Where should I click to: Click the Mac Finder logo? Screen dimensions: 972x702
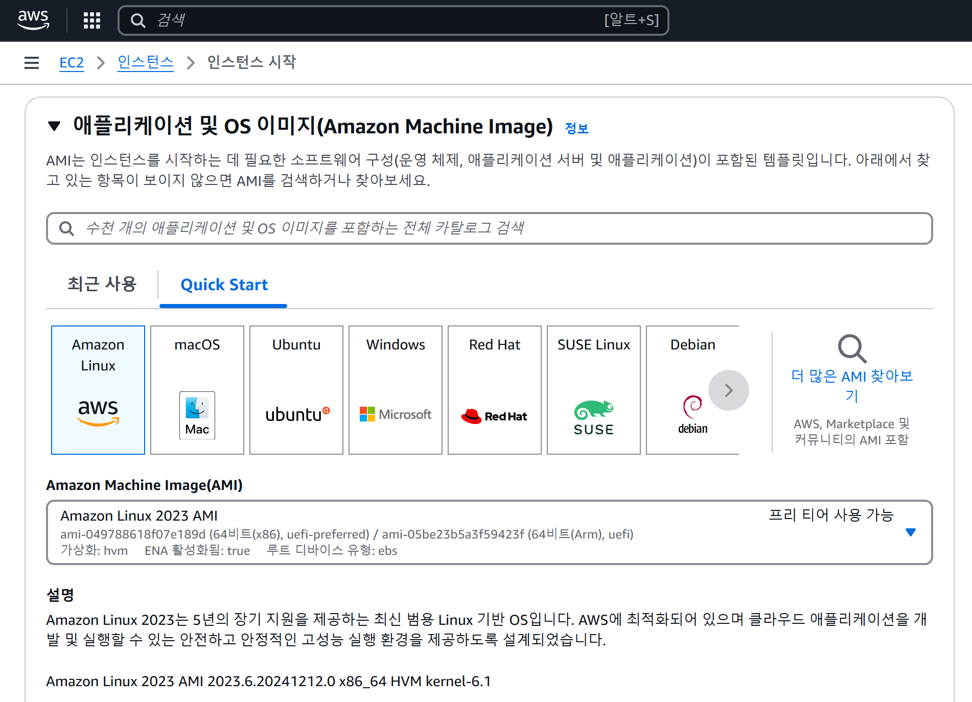197,415
